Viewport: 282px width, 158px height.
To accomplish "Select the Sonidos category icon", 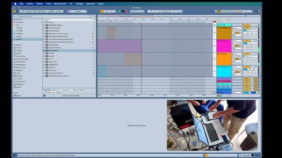I will tap(15, 50).
